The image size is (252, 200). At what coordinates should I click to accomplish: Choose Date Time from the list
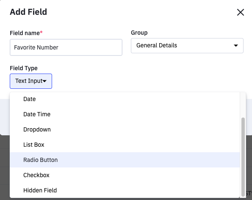[x=125, y=114]
